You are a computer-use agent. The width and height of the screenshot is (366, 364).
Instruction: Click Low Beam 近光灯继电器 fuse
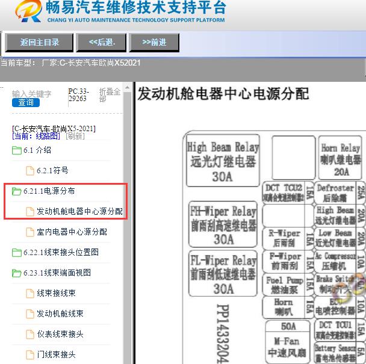click(340, 238)
